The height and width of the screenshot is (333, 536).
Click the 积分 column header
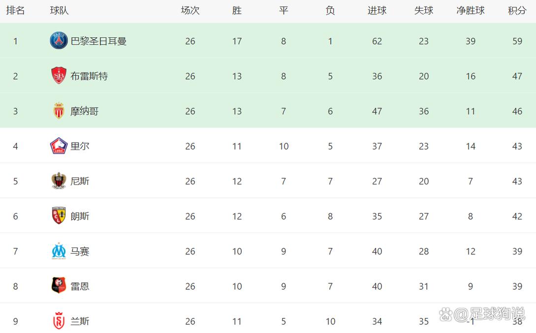click(517, 11)
